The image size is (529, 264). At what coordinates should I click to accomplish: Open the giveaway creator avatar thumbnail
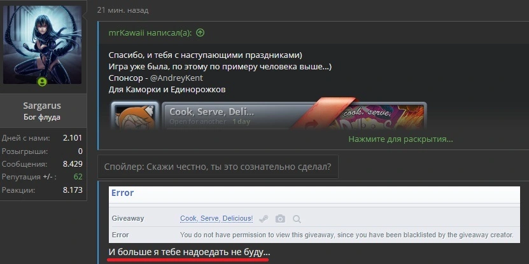[135, 115]
